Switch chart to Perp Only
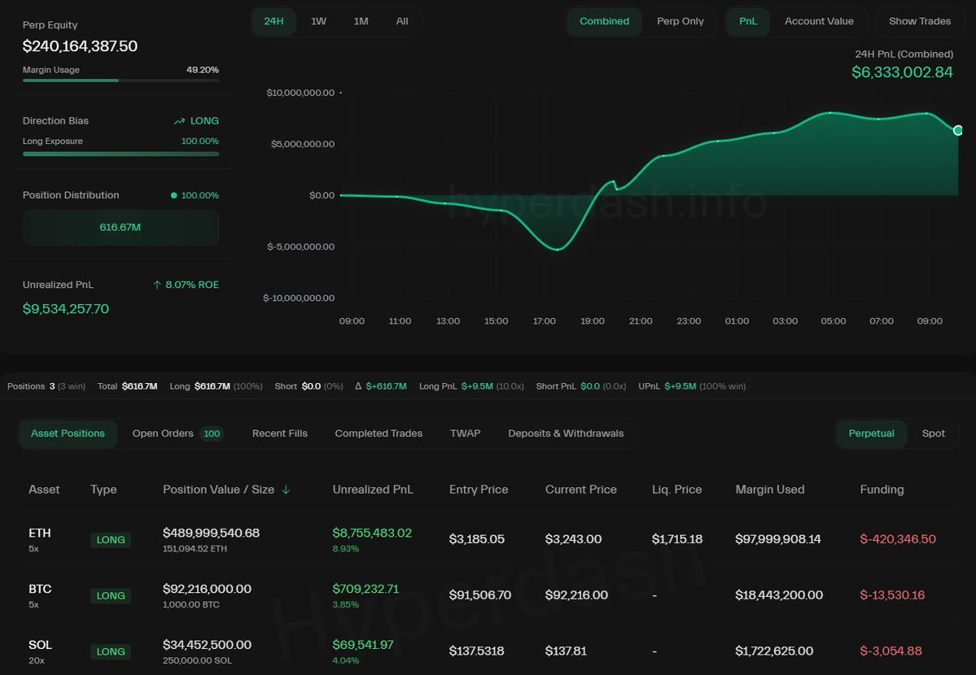This screenshot has width=976, height=675. (x=680, y=21)
